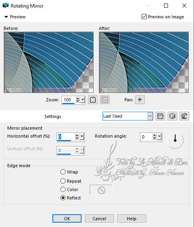
Task: Select the Wrap edge mode
Action: pos(63,172)
